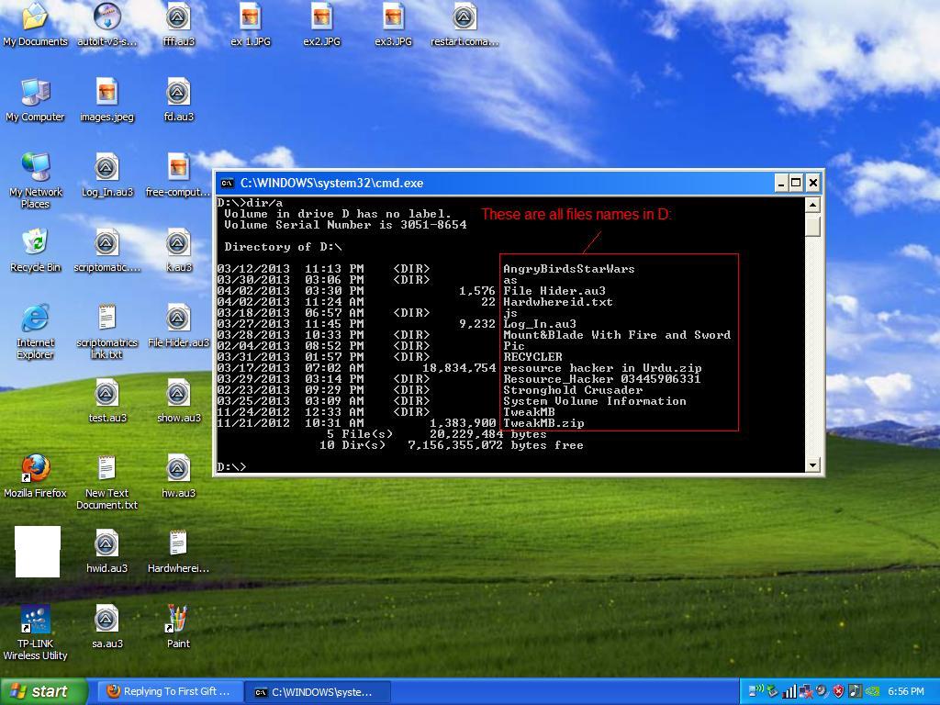Screen dimensions: 940x705
Task: Click the red Security Center shield tray icon
Action: click(838, 691)
